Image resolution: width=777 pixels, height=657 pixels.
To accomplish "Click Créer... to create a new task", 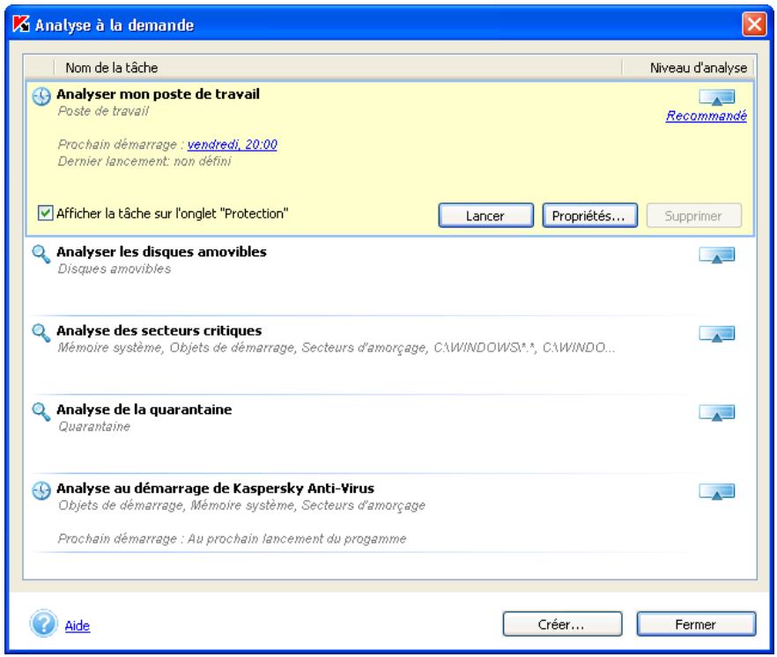I will click(562, 624).
